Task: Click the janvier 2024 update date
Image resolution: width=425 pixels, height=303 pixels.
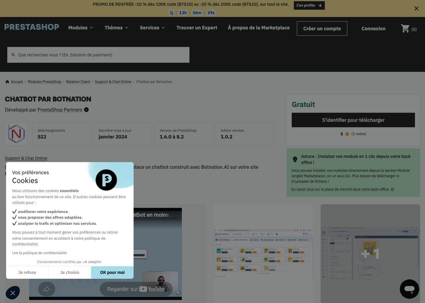Action: 113,137
